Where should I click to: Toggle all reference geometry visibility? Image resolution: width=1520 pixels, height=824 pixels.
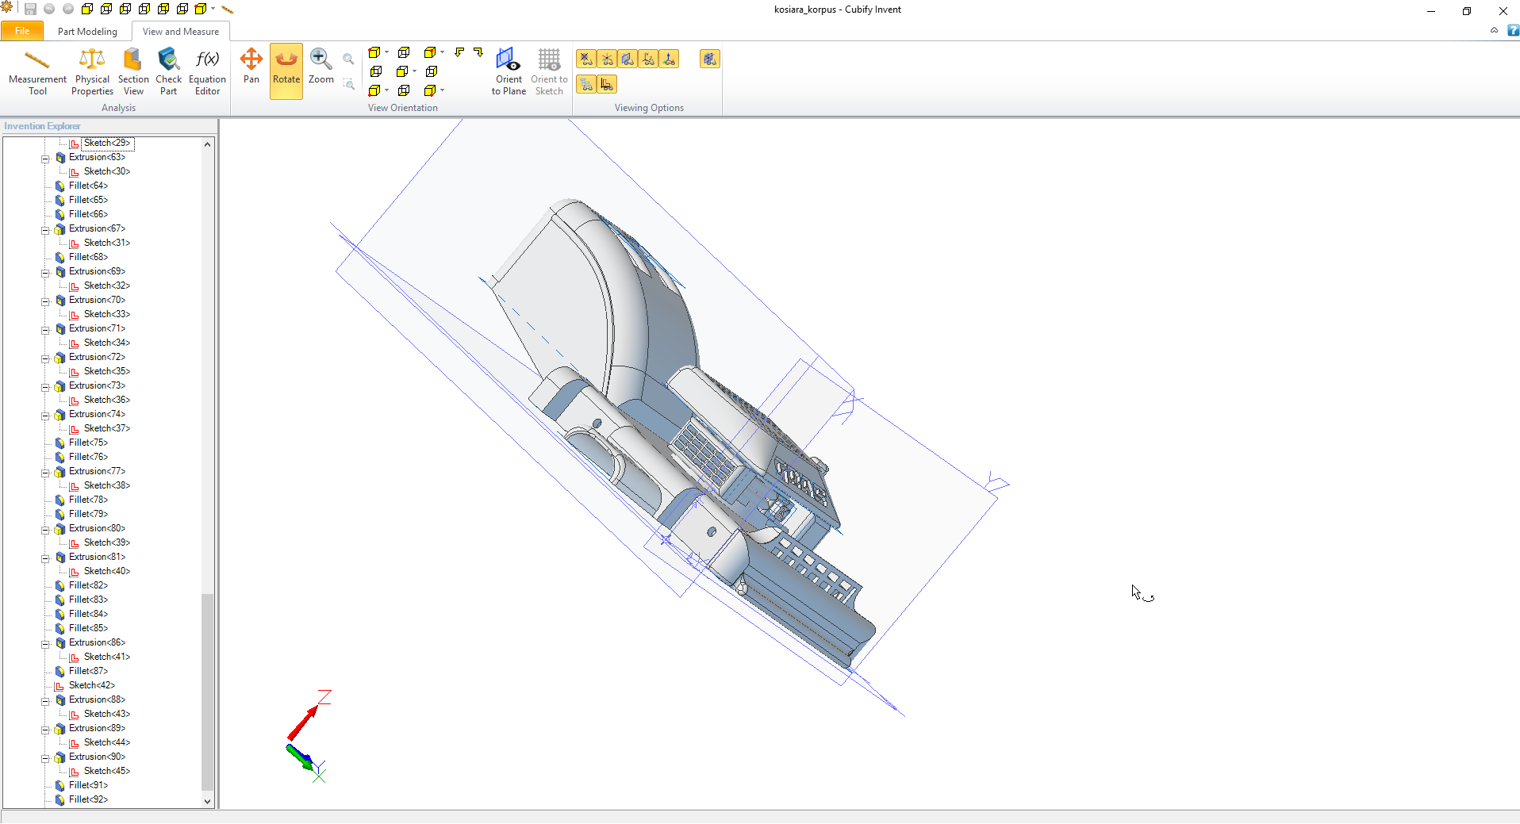pyautogui.click(x=710, y=59)
